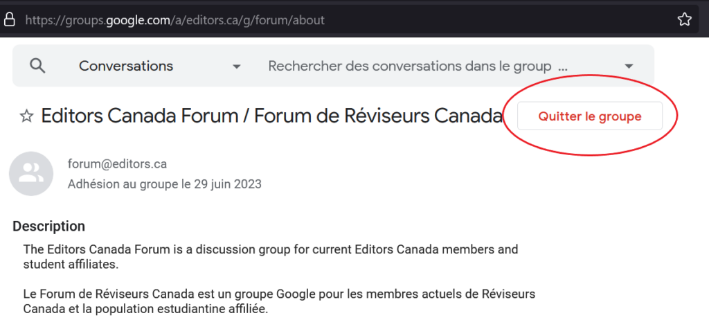Screen dimensions: 709x329
Task: Click the Description heading
Action: click(49, 226)
